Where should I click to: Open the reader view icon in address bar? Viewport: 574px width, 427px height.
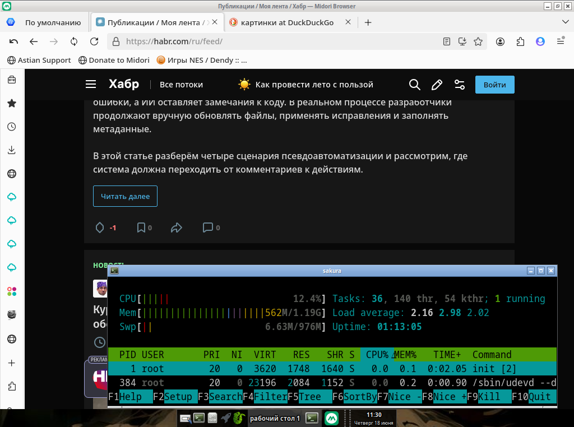[446, 41]
